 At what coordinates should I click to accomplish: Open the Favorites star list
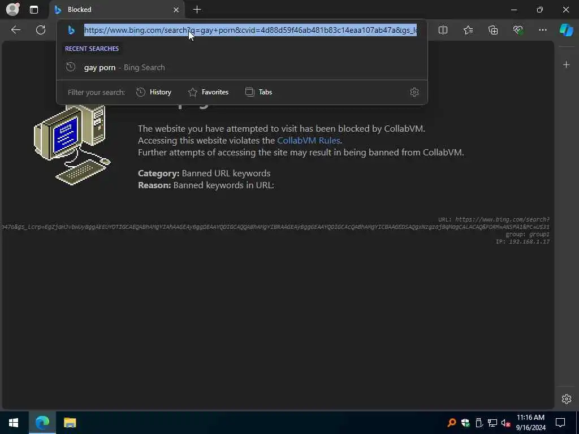(468, 30)
